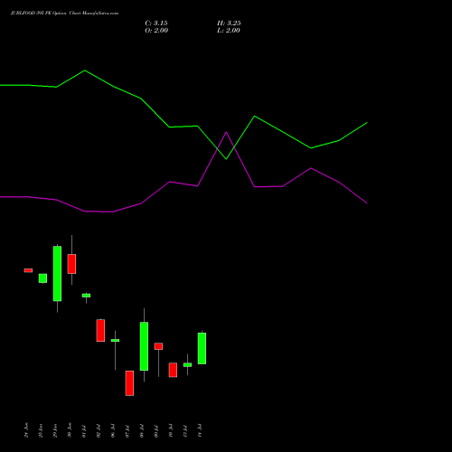
Task: Select the 01 Jul date label
Action: pos(84,431)
